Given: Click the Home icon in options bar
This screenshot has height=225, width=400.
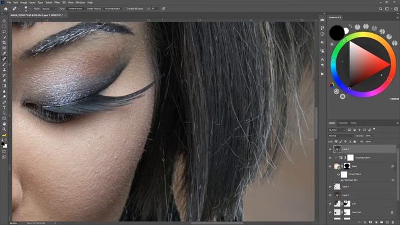Looking at the screenshot, I should click(x=6, y=9).
